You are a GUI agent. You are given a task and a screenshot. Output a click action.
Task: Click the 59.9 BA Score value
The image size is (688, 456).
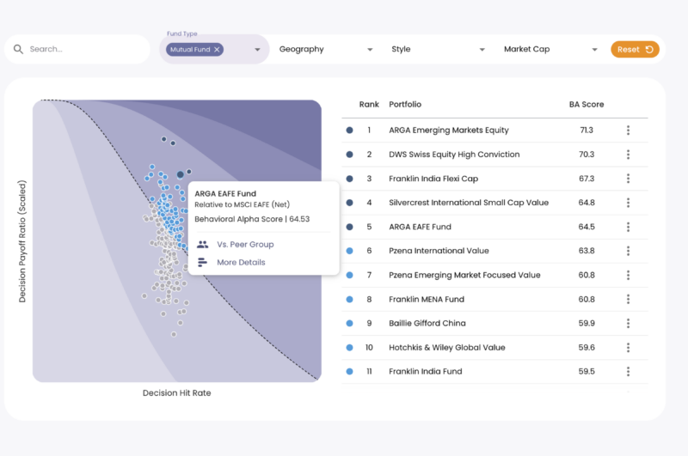pos(587,323)
